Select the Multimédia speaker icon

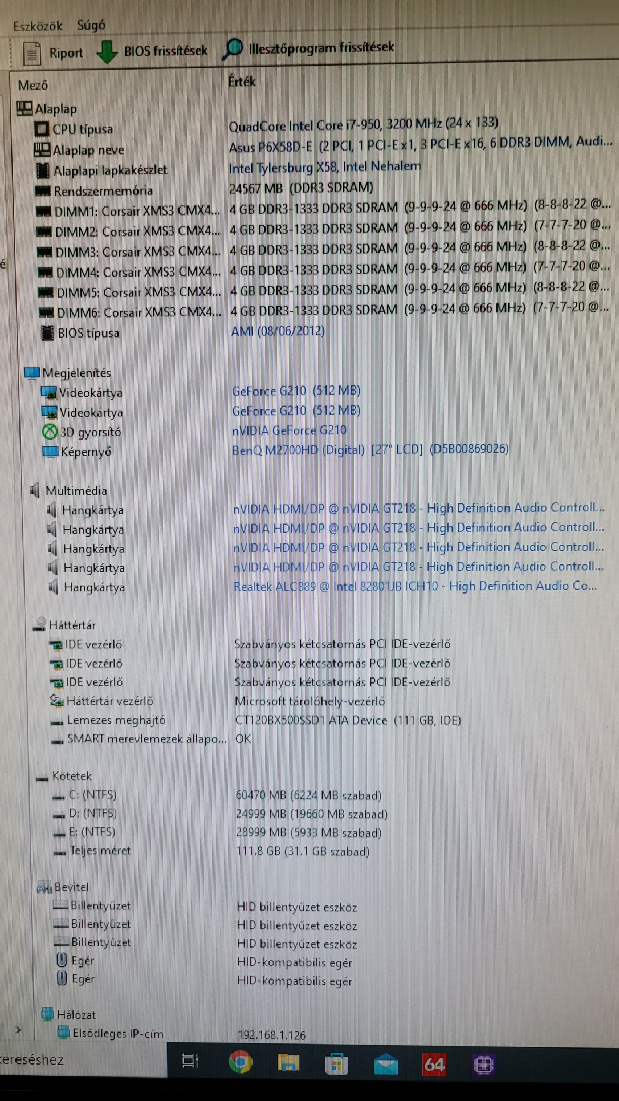(x=35, y=490)
